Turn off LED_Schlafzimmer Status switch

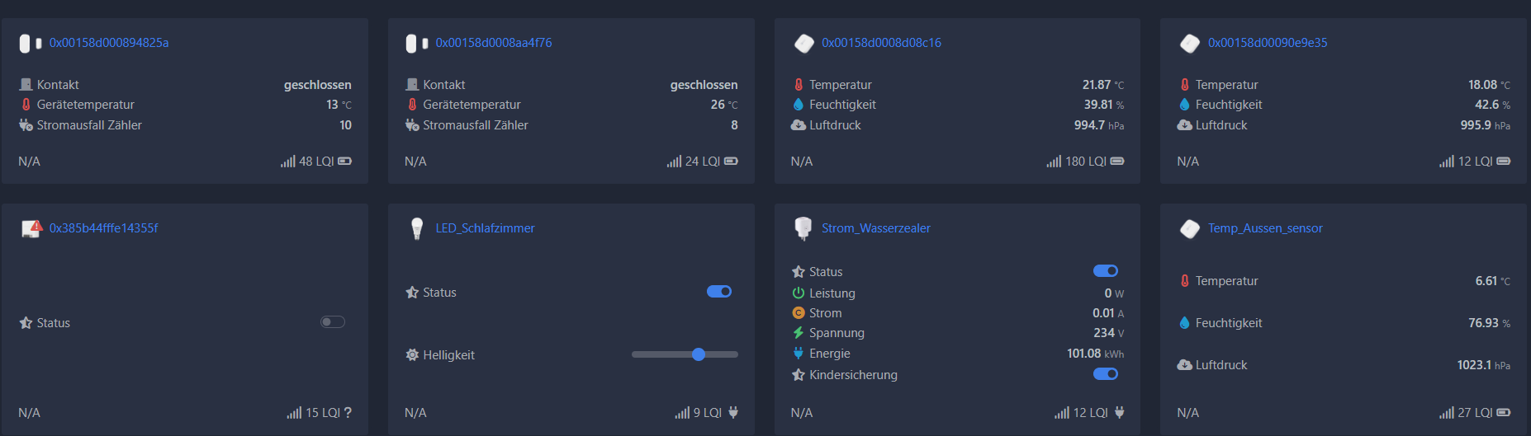pyautogui.click(x=719, y=292)
